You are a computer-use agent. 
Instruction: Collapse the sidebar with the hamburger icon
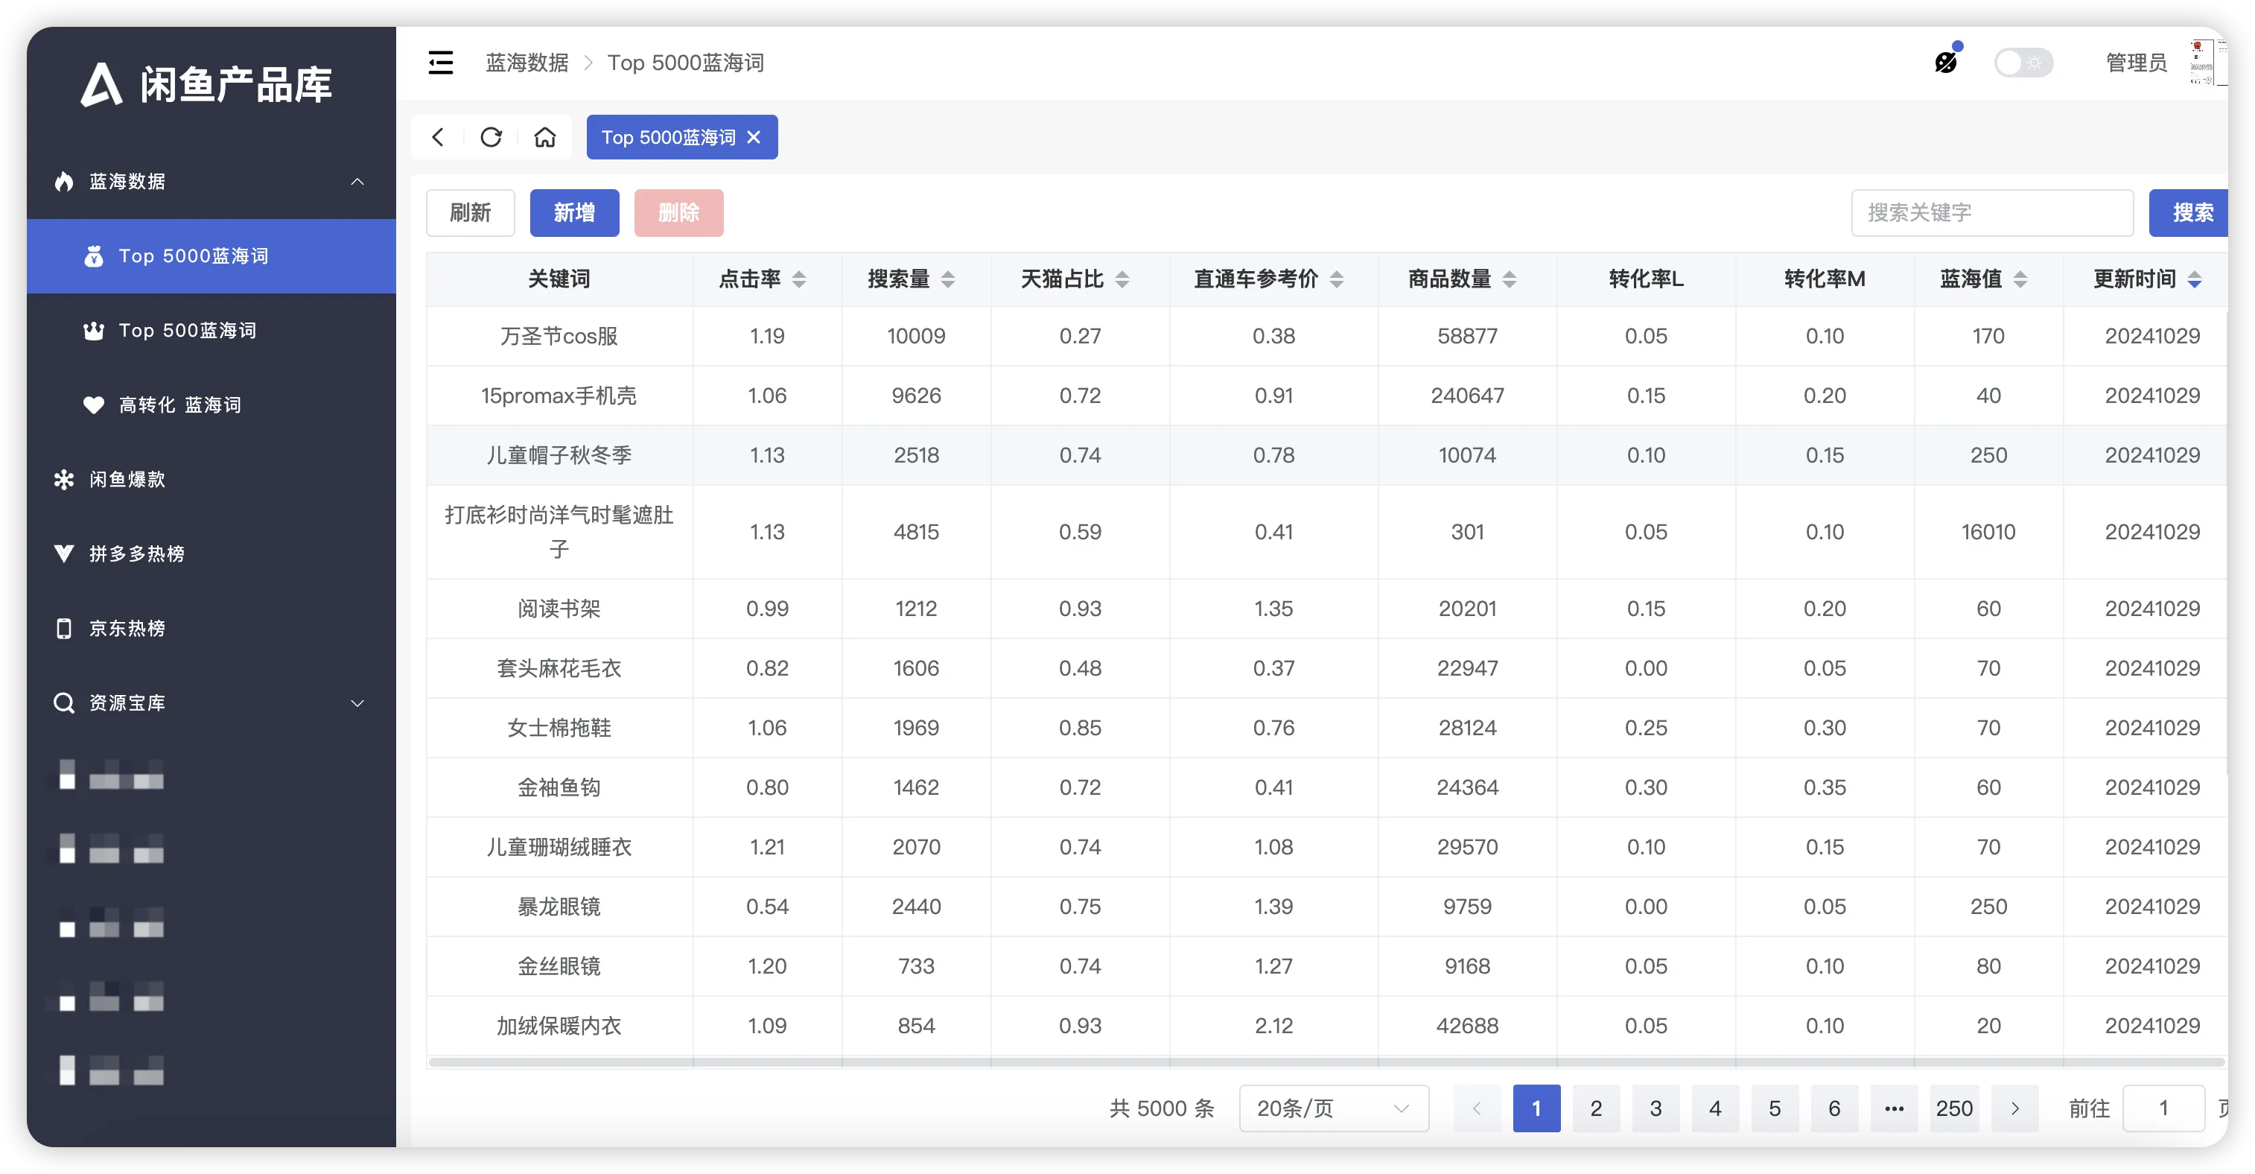click(440, 63)
